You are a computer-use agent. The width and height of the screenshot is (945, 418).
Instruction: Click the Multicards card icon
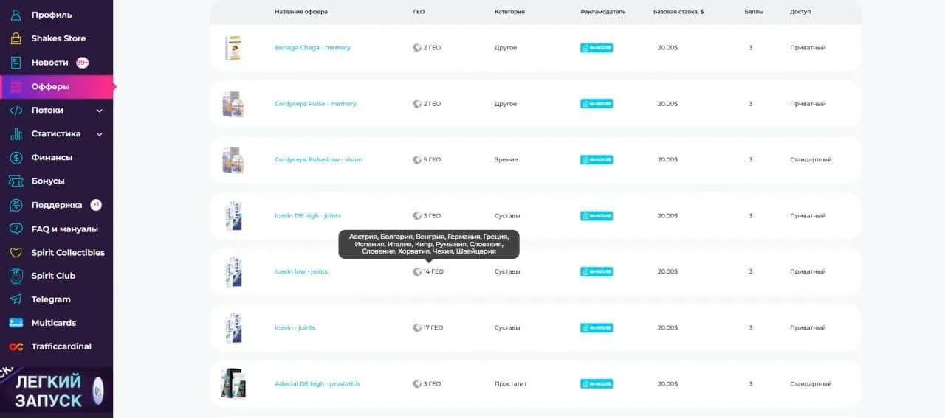pyautogui.click(x=16, y=323)
